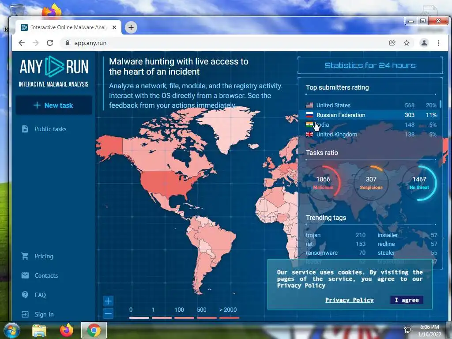Close the Interactive Online Malware tab

click(114, 27)
